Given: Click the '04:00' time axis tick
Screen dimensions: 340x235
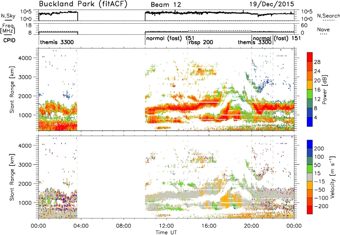Looking at the screenshot, I should 81,226.
